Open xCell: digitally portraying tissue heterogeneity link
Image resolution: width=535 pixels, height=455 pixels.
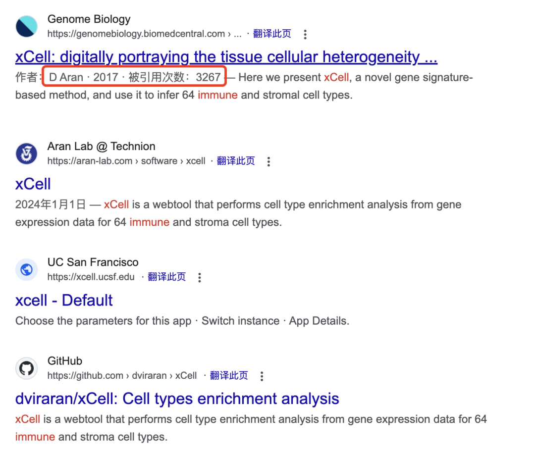click(226, 57)
